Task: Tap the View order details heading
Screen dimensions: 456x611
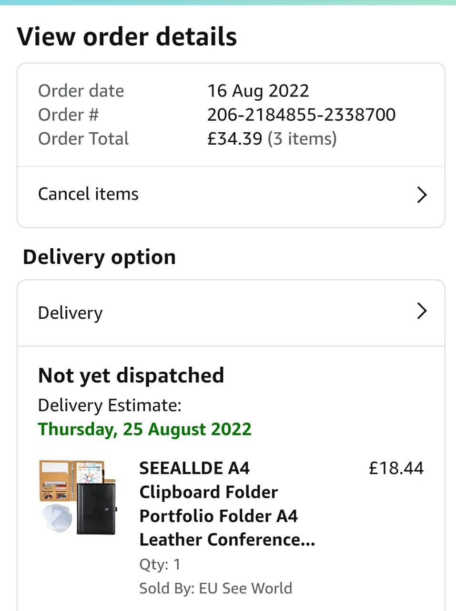Action: [x=127, y=36]
